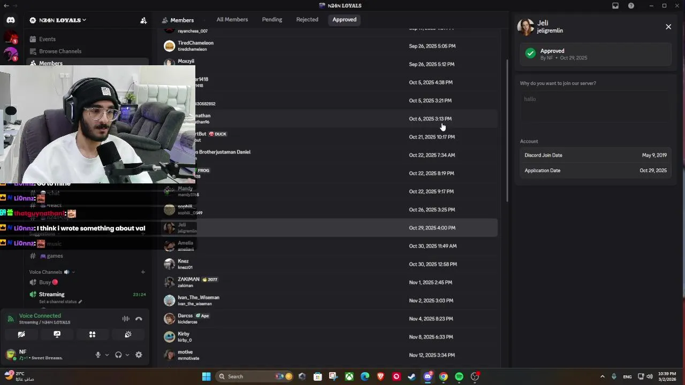Click the green voice connection signal icon
685x385 pixels.
(x=10, y=319)
